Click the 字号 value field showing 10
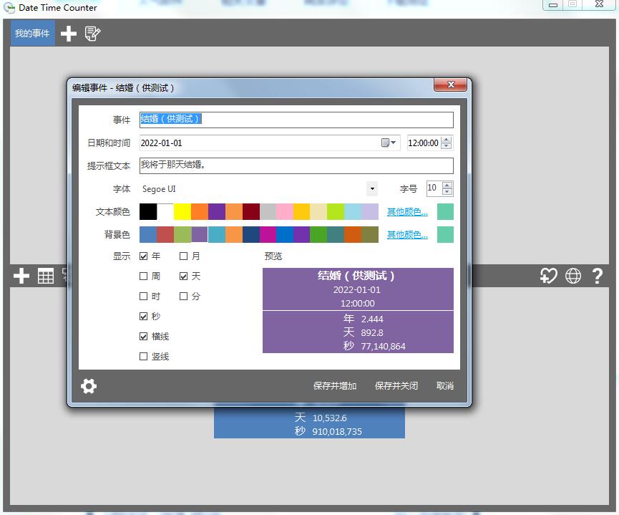Screen dimensions: 619x515 pos(434,188)
